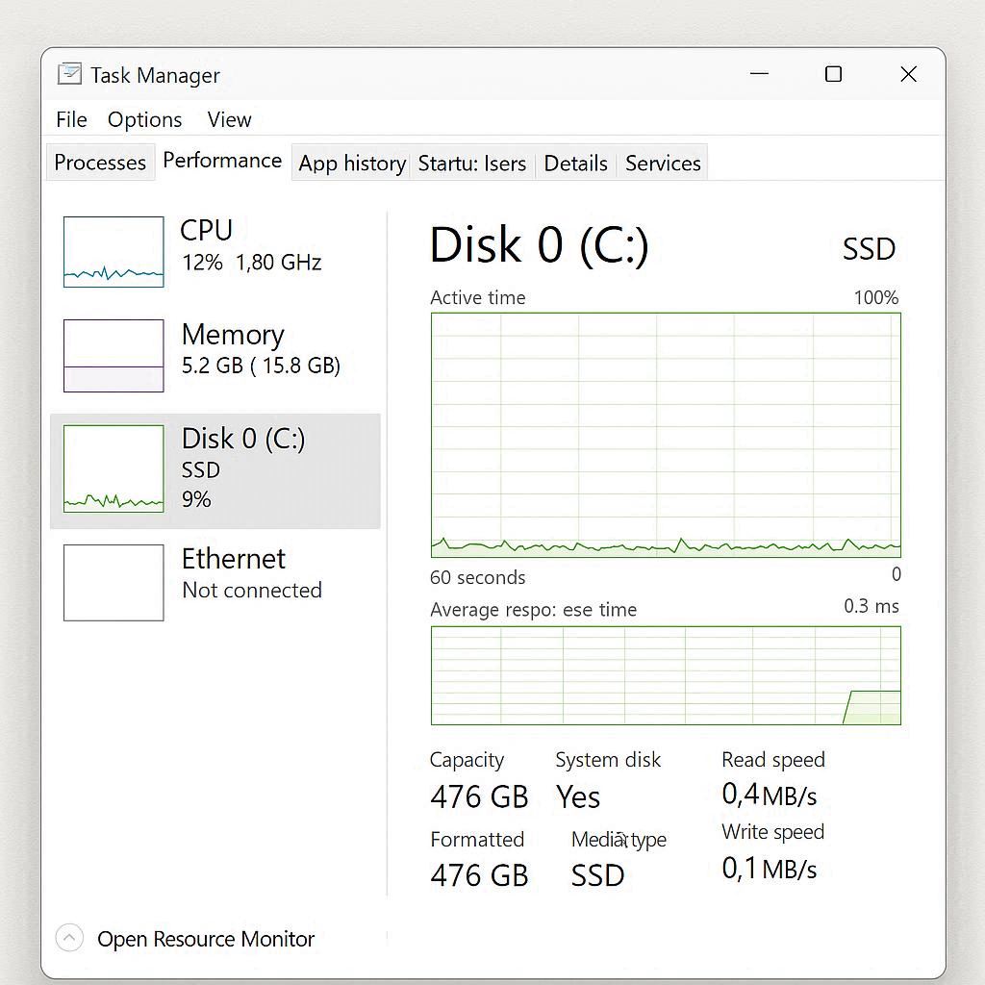
Task: Click the Ethernet 'Not connected' label
Action: click(x=251, y=590)
